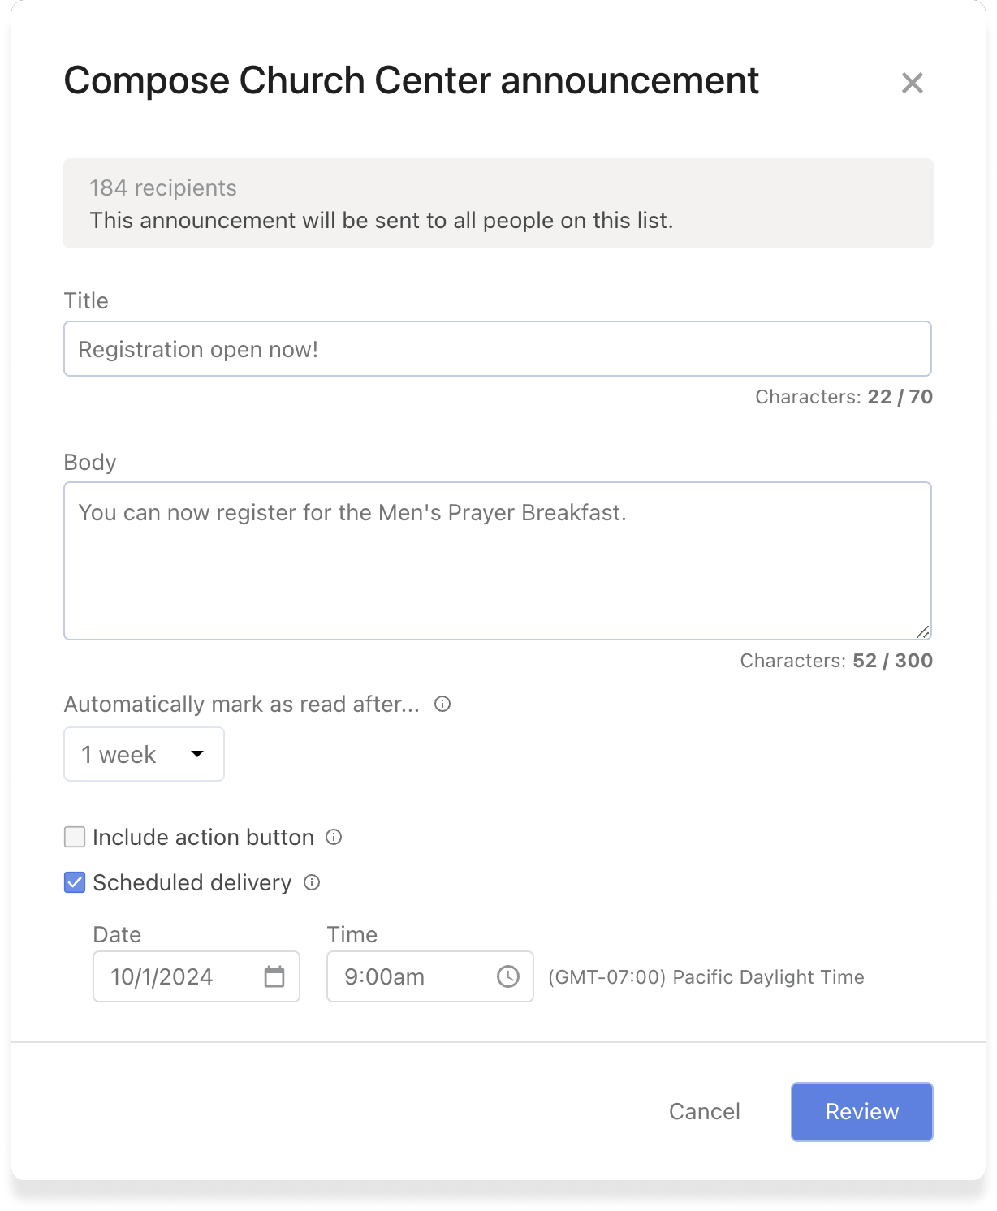Click into the Title input field
997x1211 pixels.
pyautogui.click(x=497, y=349)
